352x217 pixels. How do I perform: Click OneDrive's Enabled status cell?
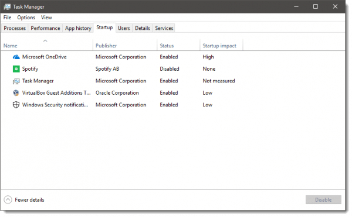169,57
